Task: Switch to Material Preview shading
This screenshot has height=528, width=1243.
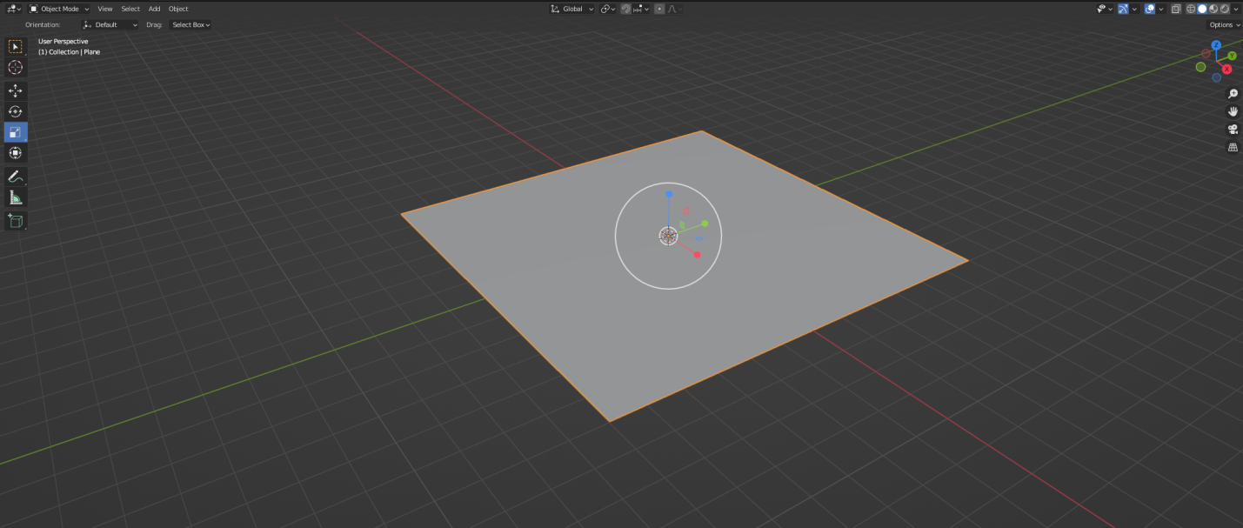Action: [x=1213, y=9]
